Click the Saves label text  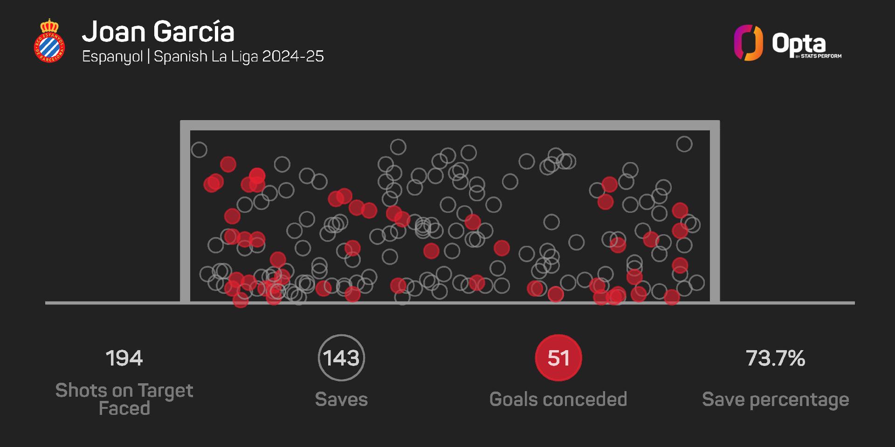click(341, 400)
